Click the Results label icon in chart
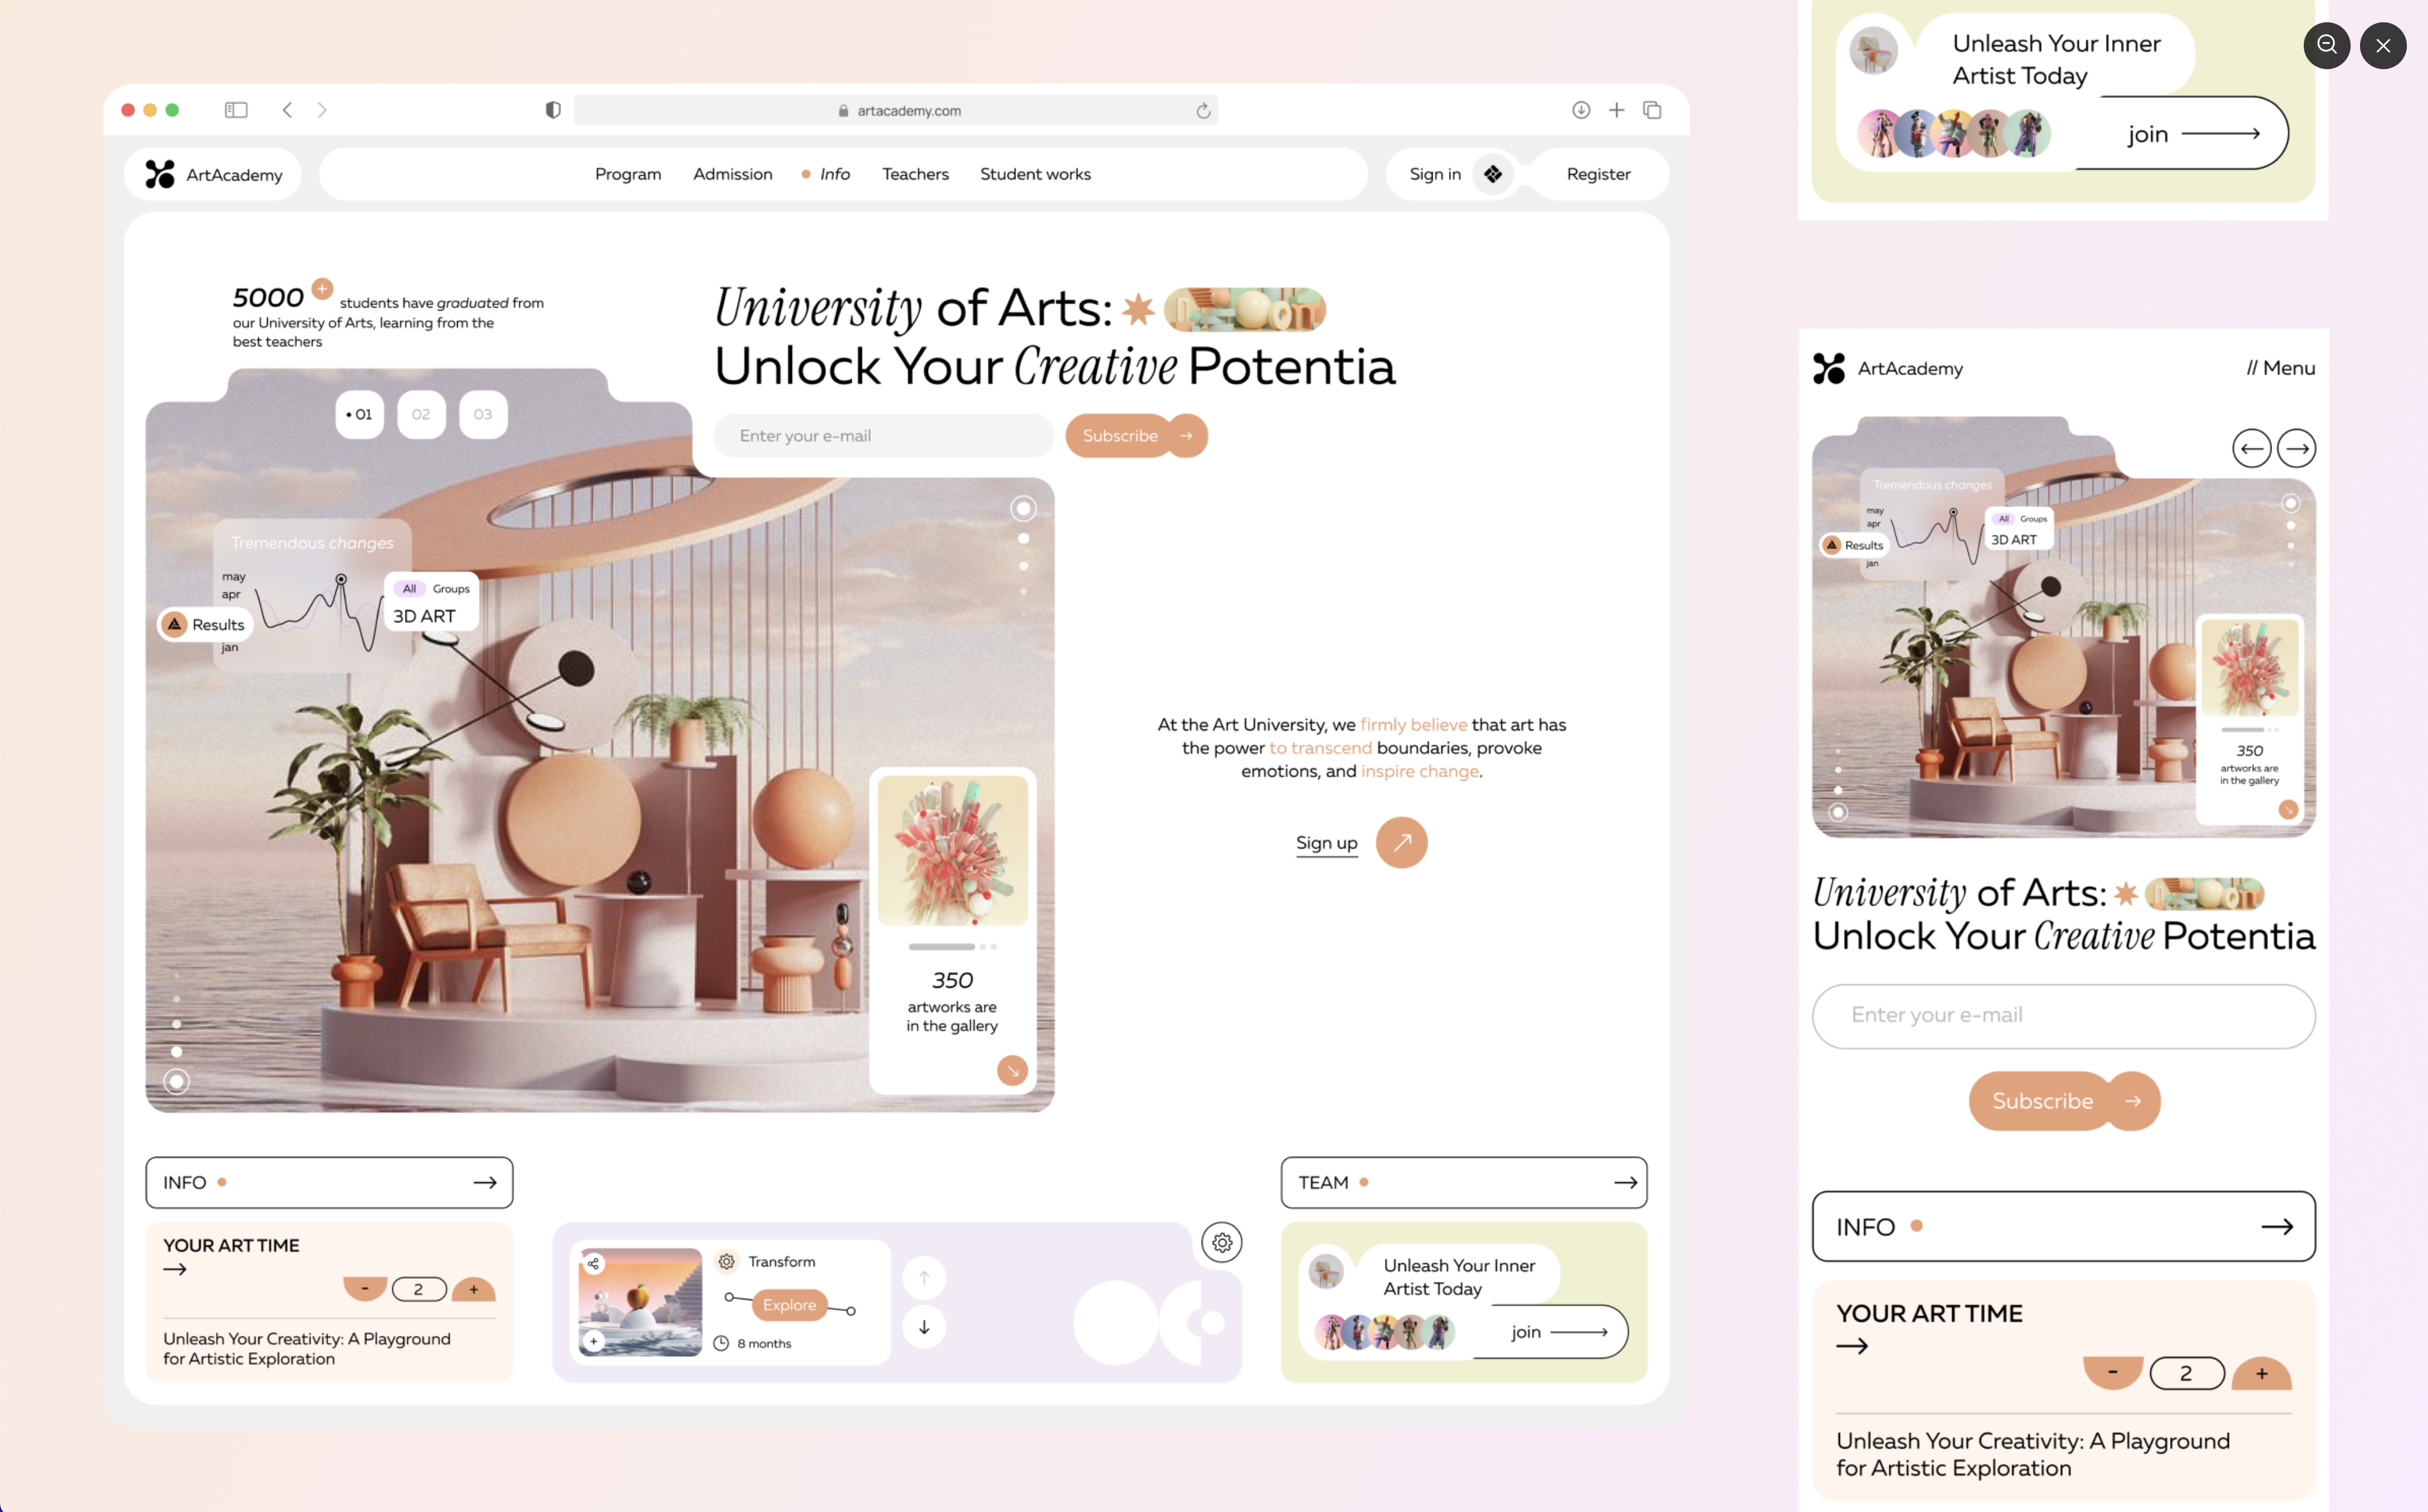2428x1512 pixels. pyautogui.click(x=174, y=624)
